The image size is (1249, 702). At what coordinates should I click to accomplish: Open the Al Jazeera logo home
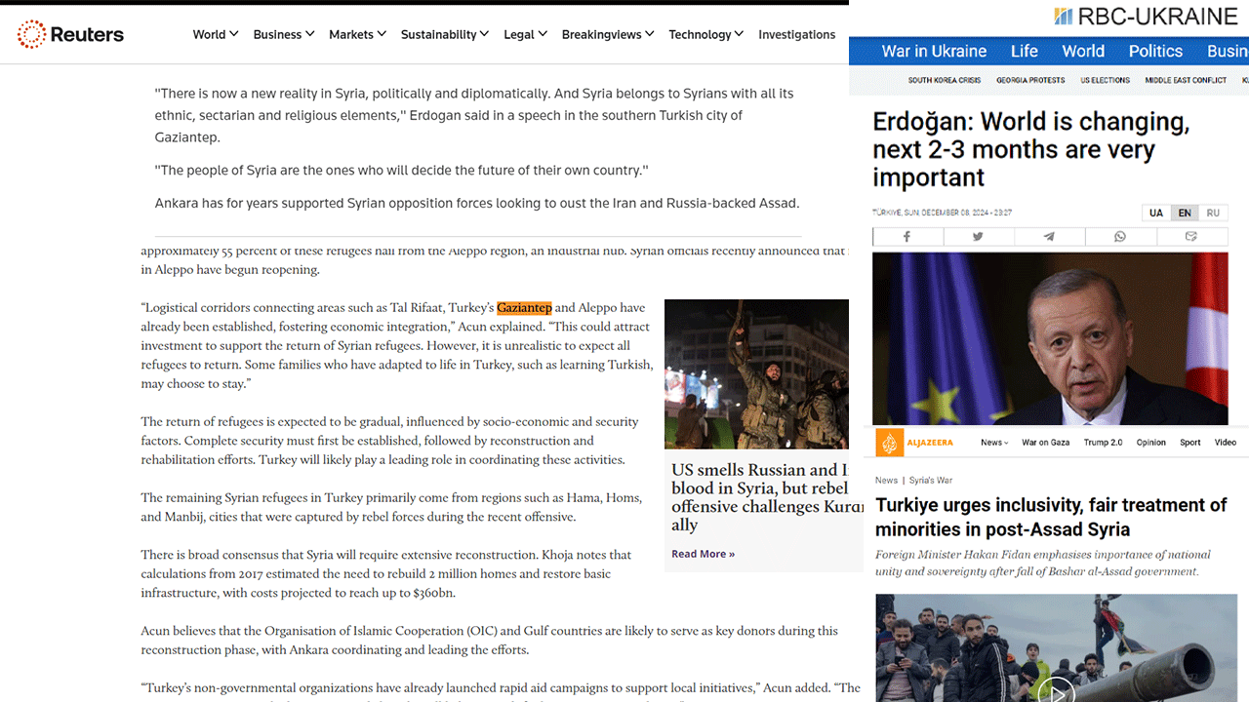tap(904, 442)
